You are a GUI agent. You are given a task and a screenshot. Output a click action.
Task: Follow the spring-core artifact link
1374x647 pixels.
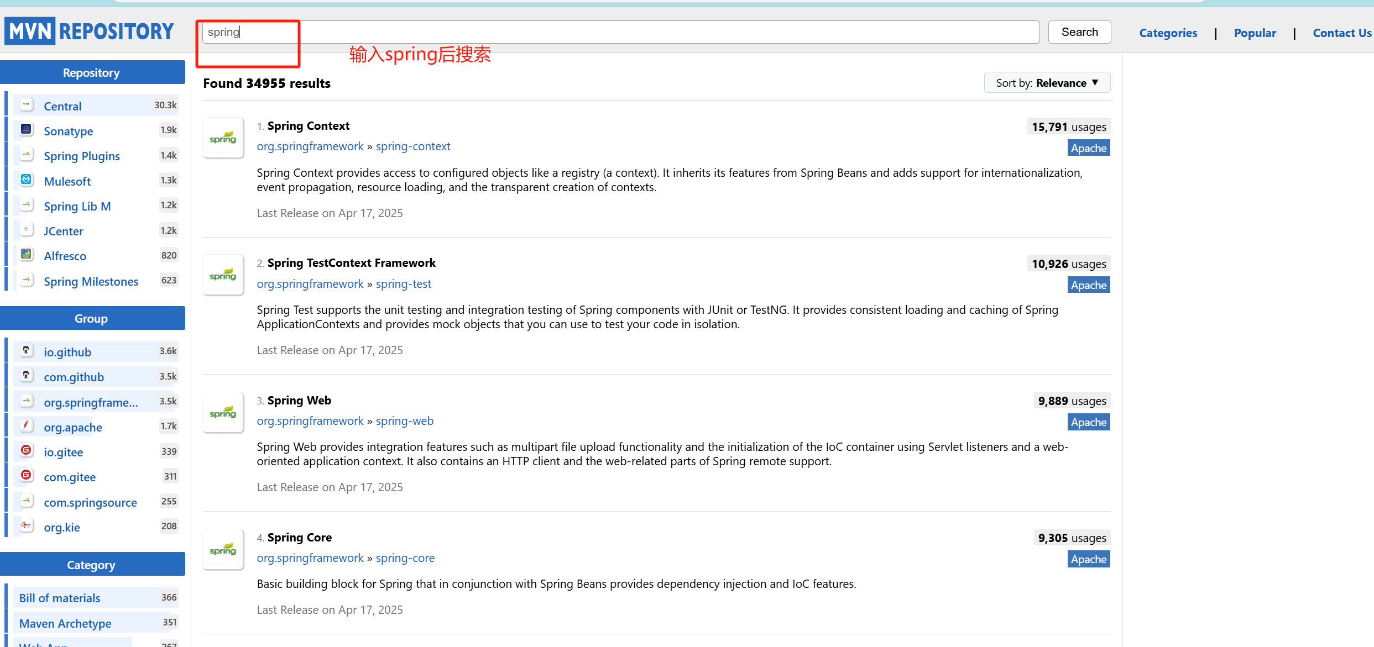405,558
